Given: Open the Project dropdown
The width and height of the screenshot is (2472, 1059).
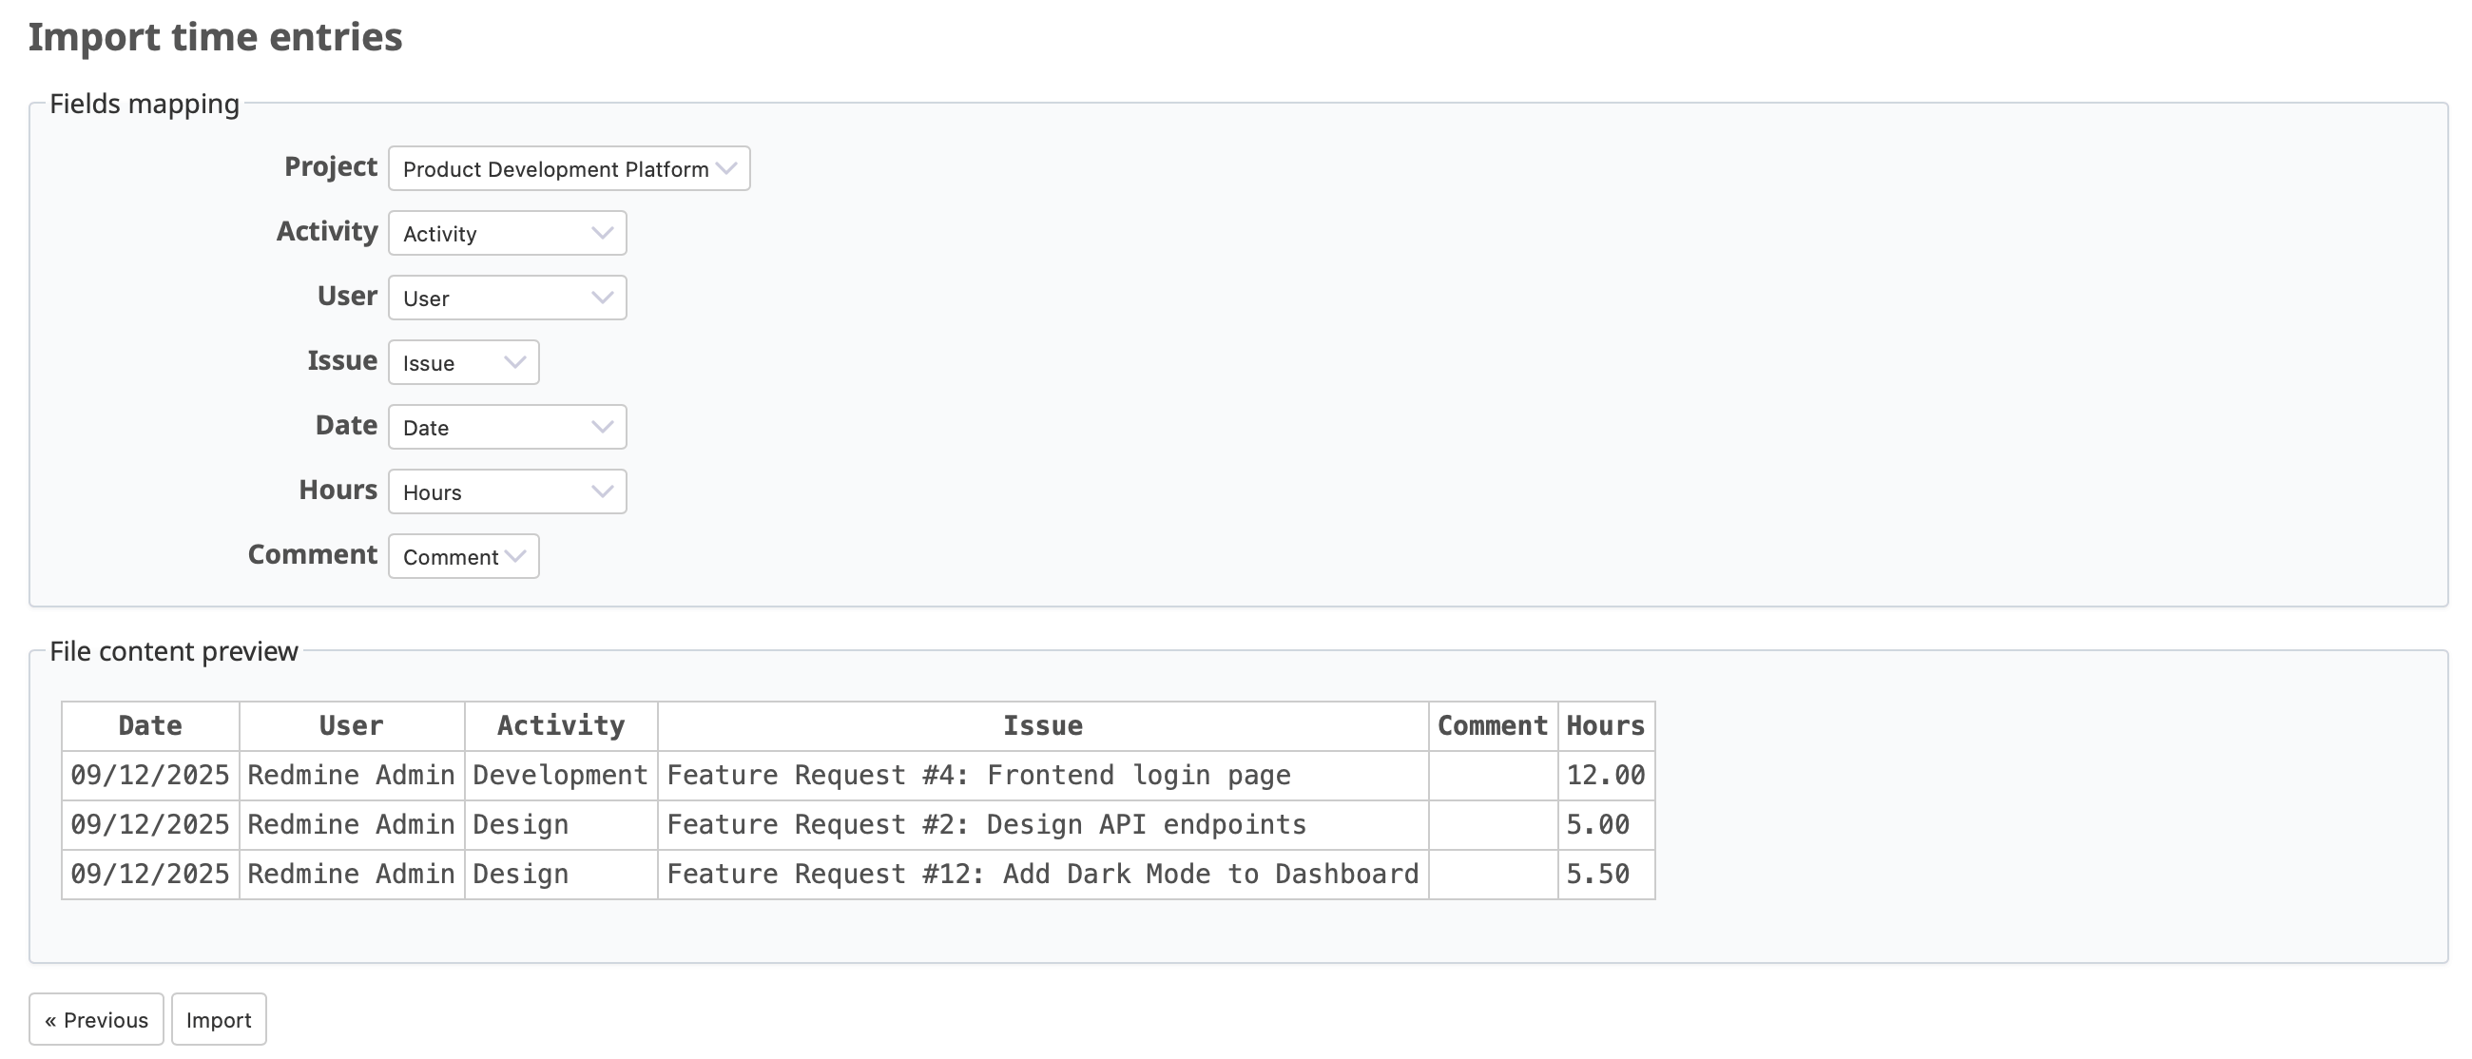Looking at the screenshot, I should [569, 169].
